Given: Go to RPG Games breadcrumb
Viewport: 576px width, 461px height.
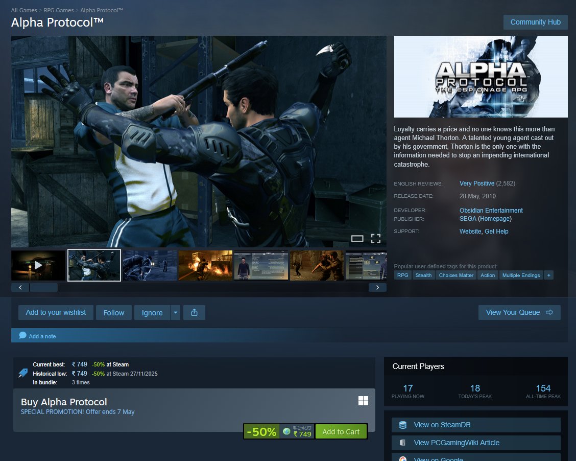Looking at the screenshot, I should tap(58, 10).
